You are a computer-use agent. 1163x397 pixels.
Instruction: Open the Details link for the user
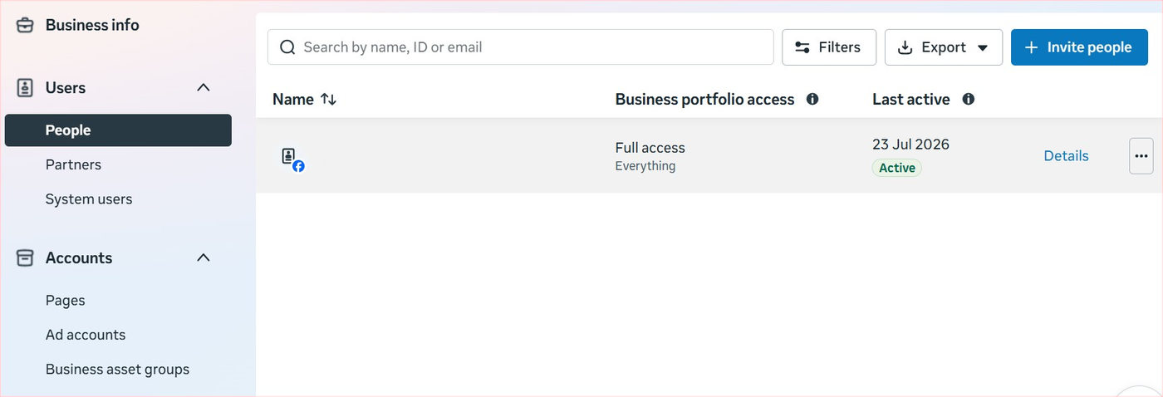[x=1066, y=156]
